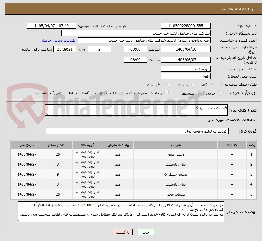
Task: Click quantity 20 in سوپاپ موتور row
Action: 58,194
